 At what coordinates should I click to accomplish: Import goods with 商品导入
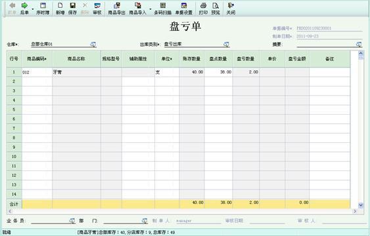point(137,9)
